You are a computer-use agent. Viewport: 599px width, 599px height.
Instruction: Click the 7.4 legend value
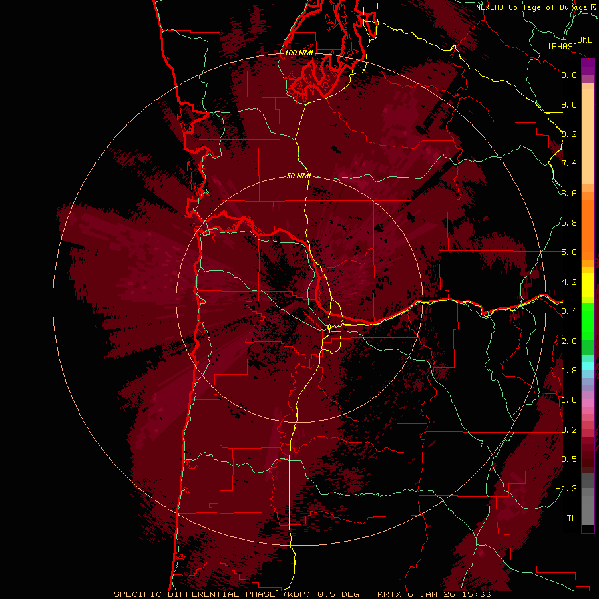(569, 164)
